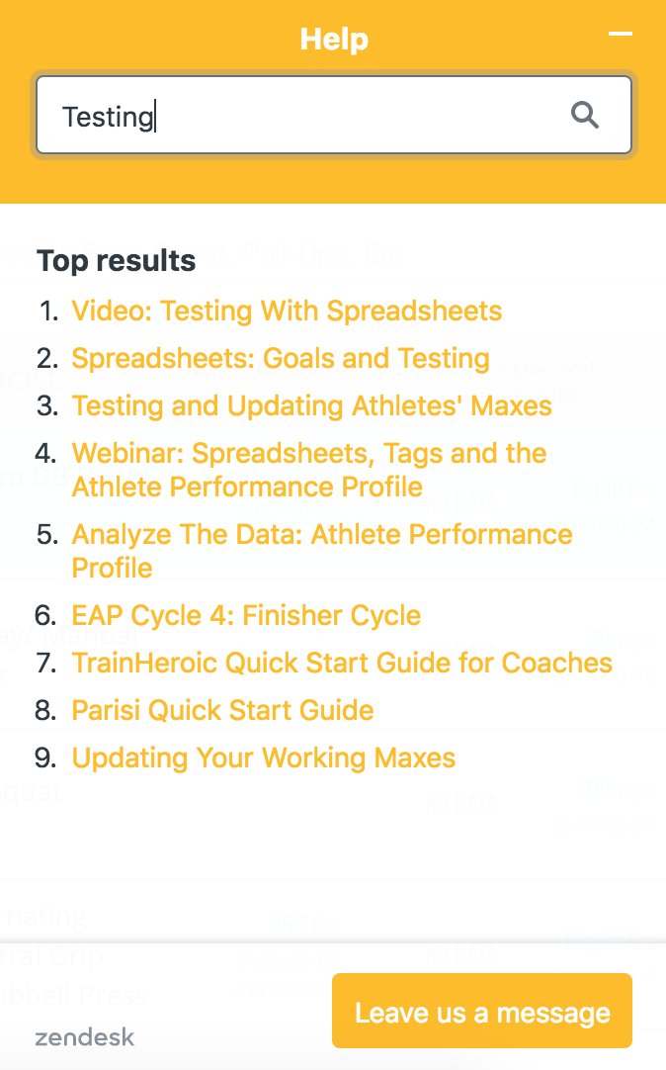Screen dimensions: 666x1070
Task: Open 'Analyze The Data: Athlete Performance Profile'
Action: coord(322,551)
